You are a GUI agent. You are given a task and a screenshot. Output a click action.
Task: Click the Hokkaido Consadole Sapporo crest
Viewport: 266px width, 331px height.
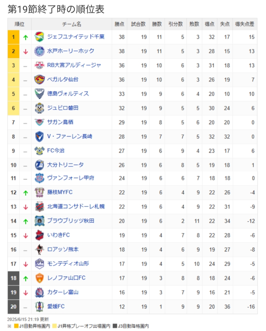39,207
